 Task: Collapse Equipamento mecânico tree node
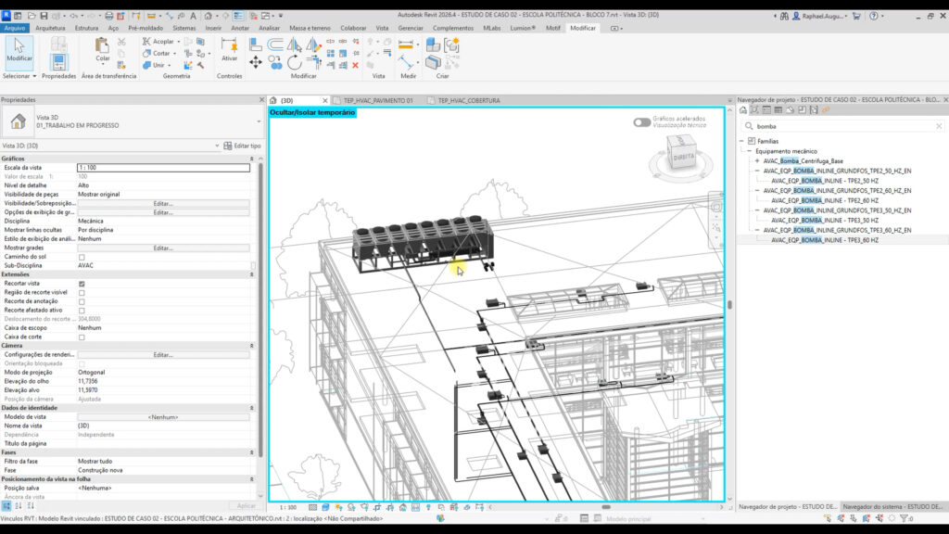click(749, 151)
